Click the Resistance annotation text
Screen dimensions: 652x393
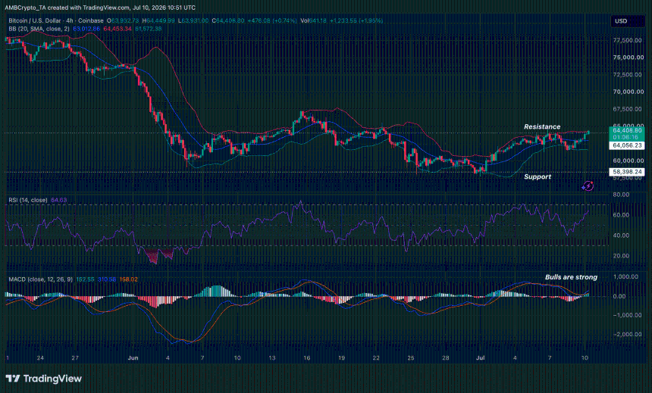coord(542,126)
